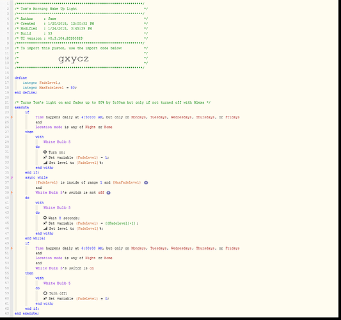Image resolution: width=341 pixels, height=320 pixels.
Task: Click the blue circle icon after MaxFadeLevel range
Action: (x=146, y=182)
